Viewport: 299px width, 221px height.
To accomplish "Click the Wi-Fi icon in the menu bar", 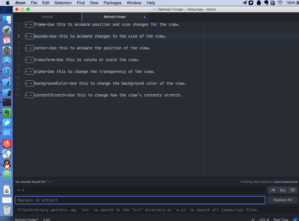I will click(x=280, y=3).
